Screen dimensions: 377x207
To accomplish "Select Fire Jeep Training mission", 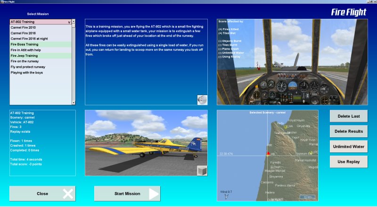I will 41,56.
